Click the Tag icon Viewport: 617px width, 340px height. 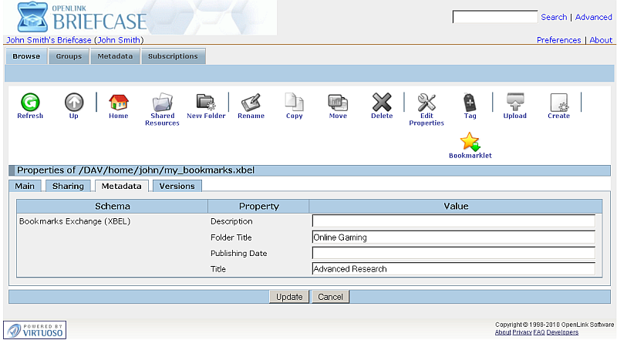click(x=470, y=103)
